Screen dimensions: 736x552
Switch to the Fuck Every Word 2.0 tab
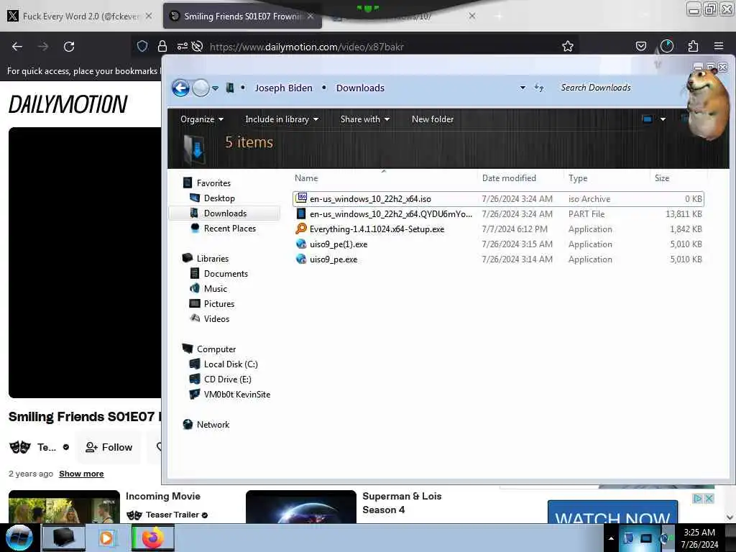[x=80, y=17]
